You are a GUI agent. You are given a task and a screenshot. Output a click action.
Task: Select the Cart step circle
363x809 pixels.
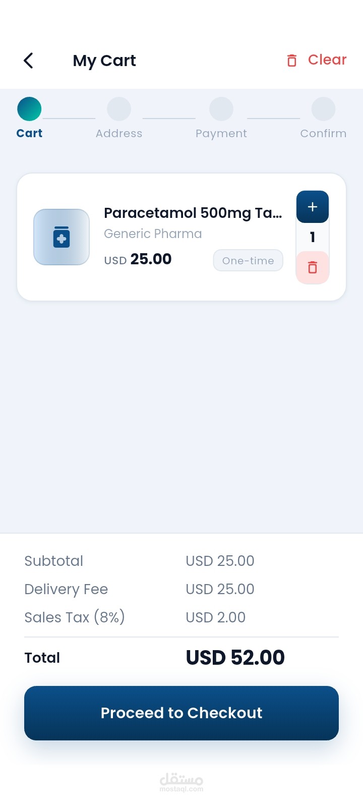(x=29, y=109)
